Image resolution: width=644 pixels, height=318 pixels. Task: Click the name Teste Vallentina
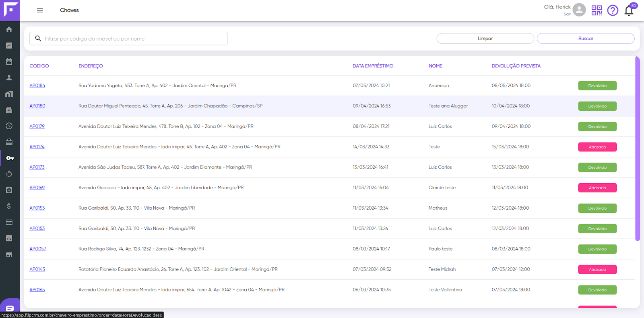(x=445, y=289)
